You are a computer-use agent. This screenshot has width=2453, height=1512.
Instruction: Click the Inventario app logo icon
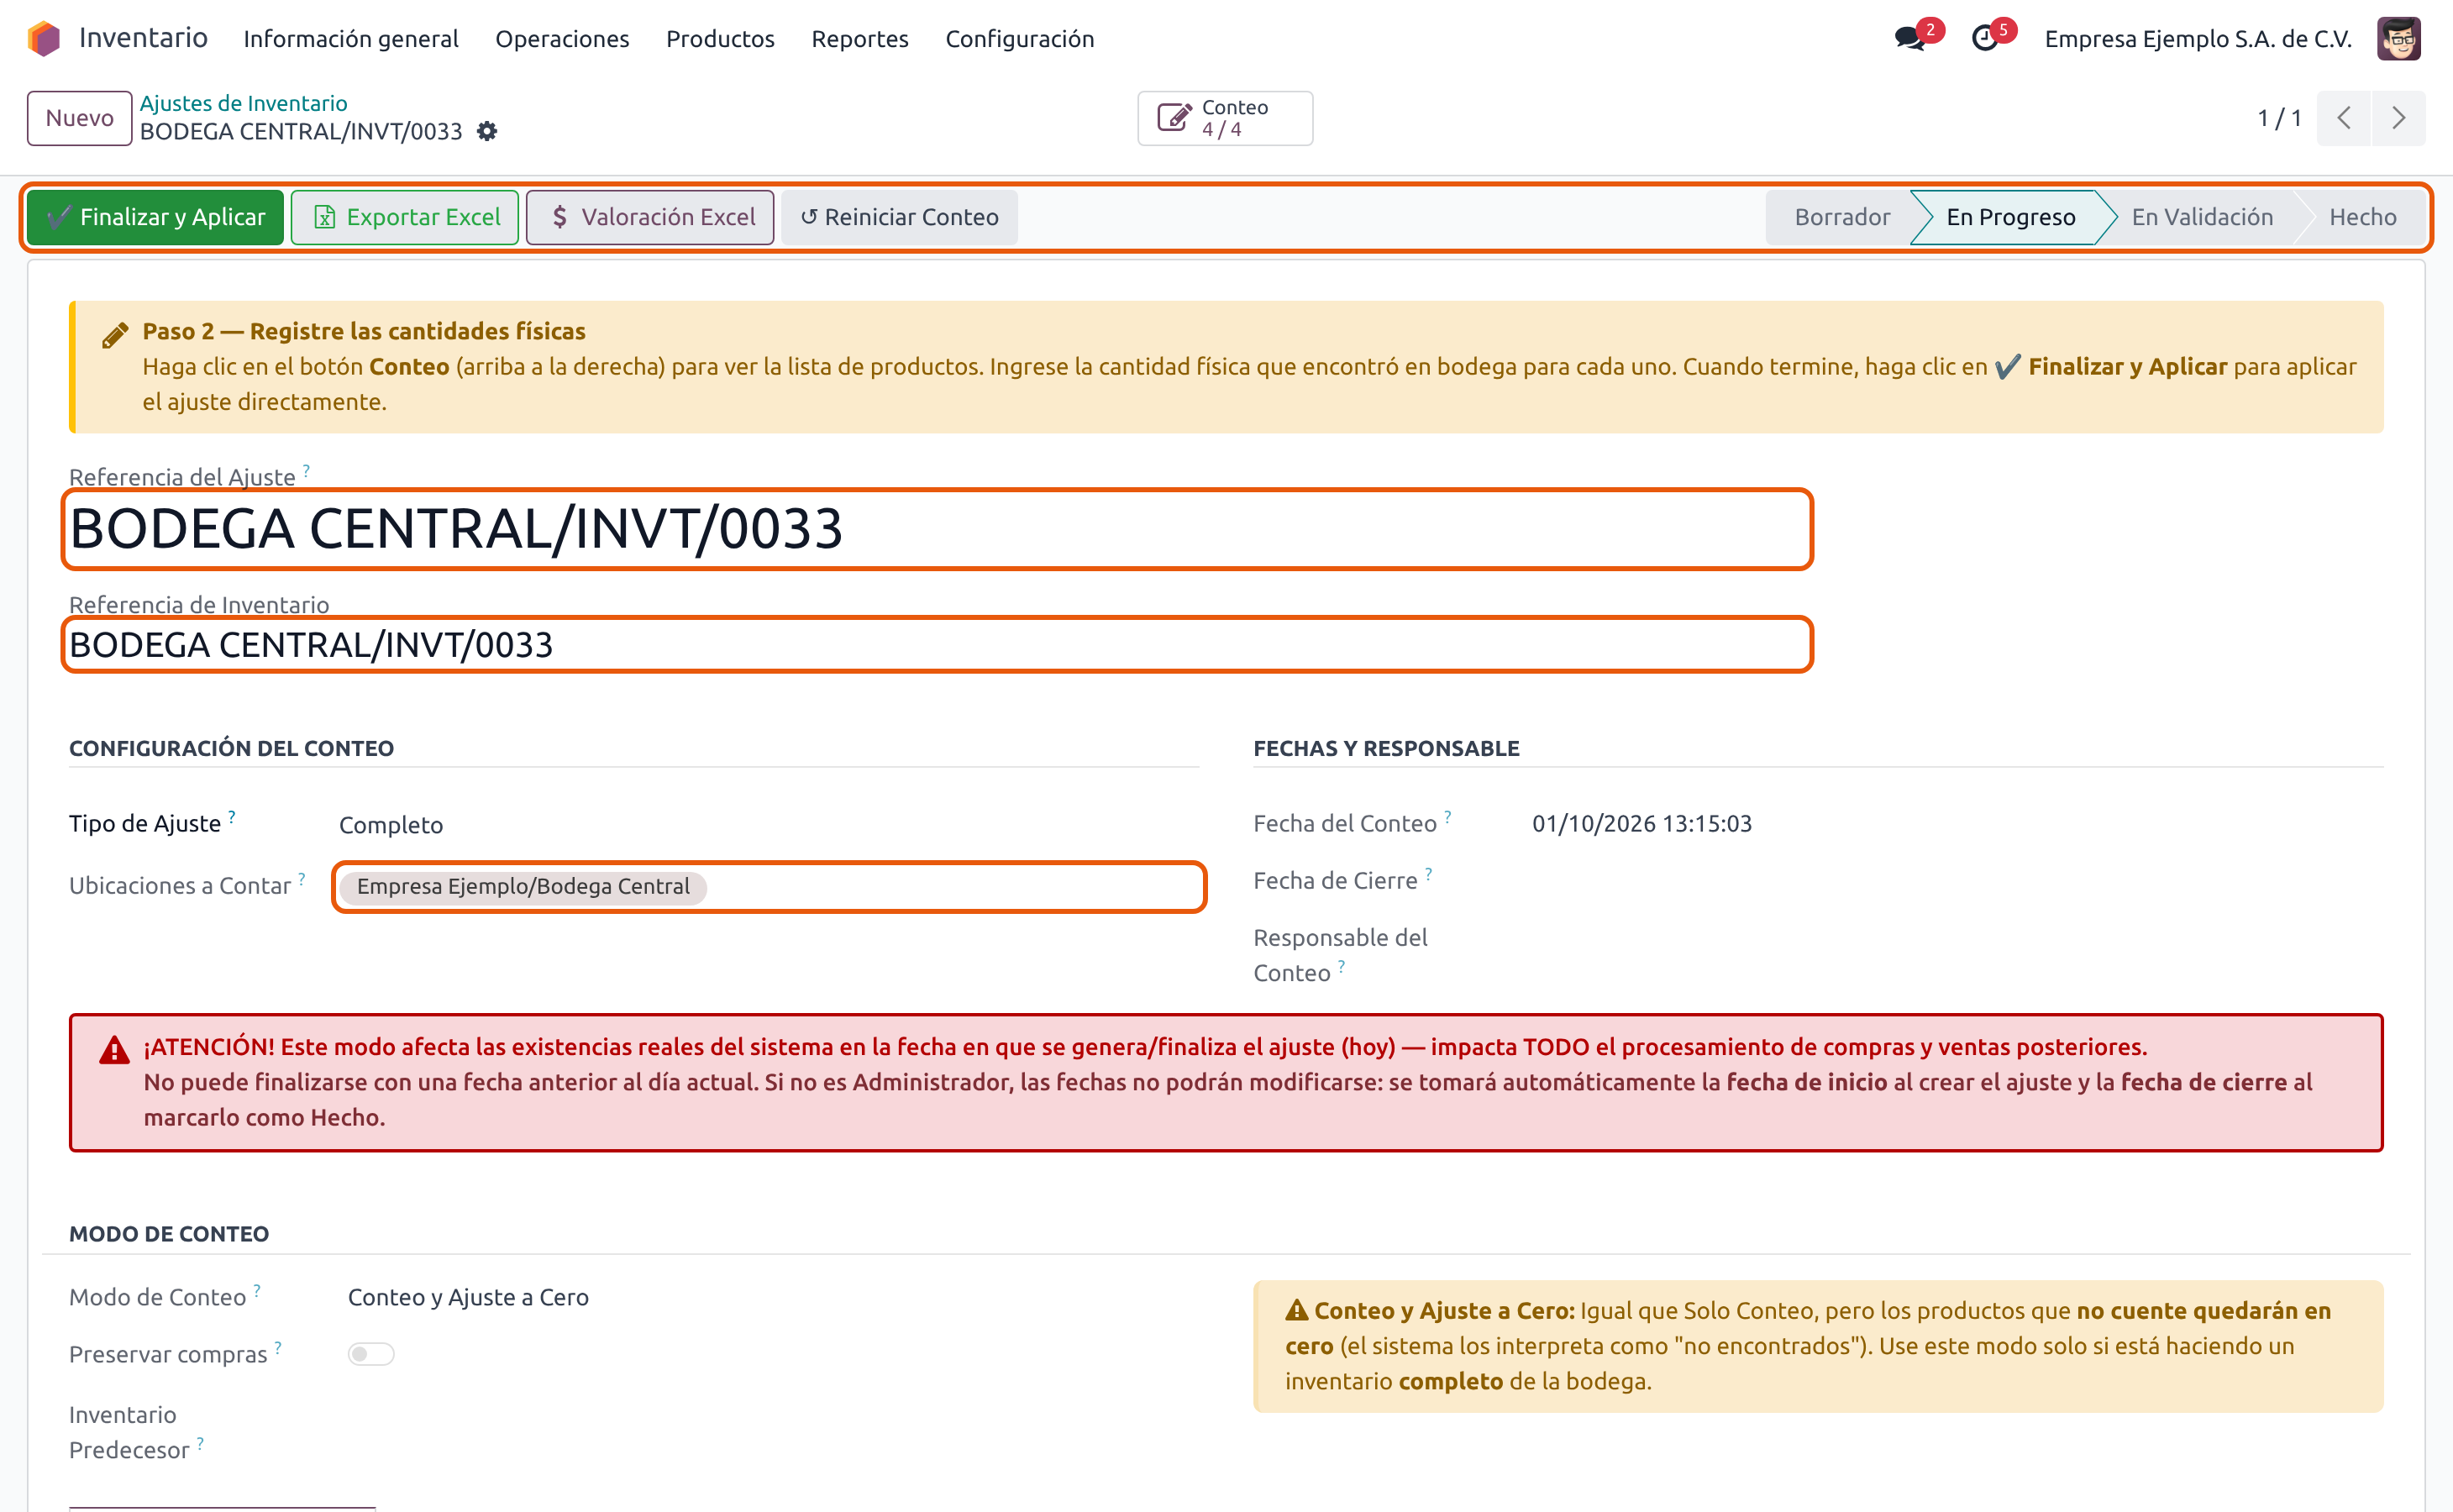coord(44,39)
